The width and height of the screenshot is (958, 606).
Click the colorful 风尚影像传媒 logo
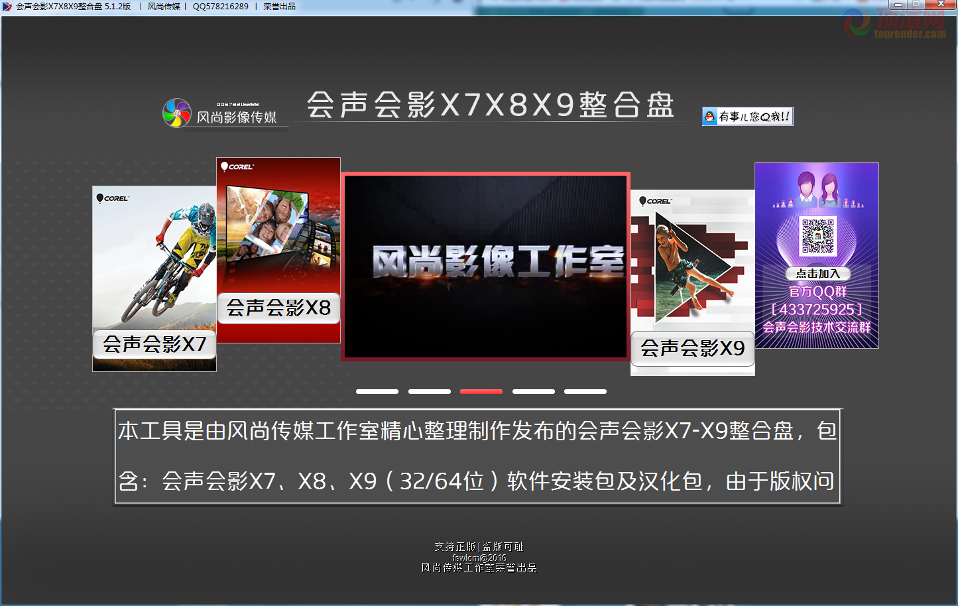(x=177, y=113)
